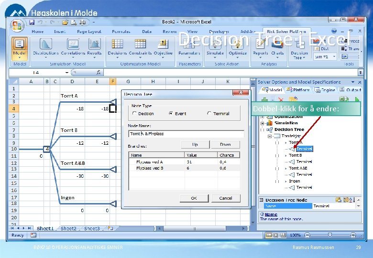Click the Node Name input field
This screenshot has width=373, height=258.
(x=186, y=134)
